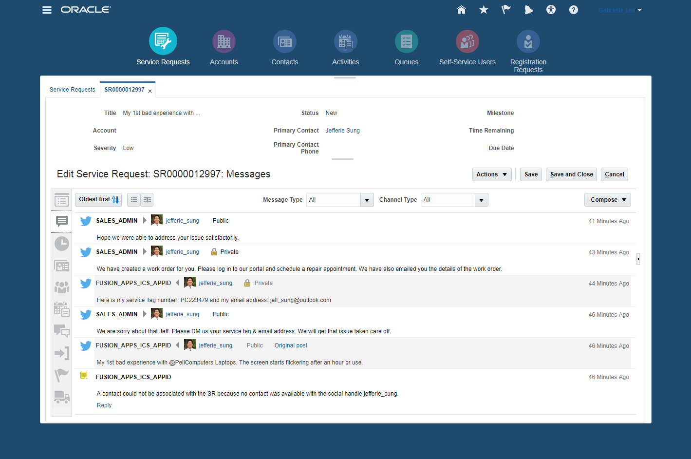The image size is (691, 459).
Task: Open the Actions dropdown menu
Action: coord(491,174)
